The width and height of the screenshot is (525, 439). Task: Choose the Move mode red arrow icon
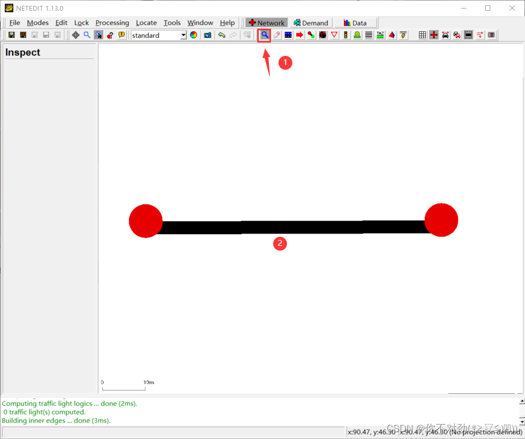(300, 35)
